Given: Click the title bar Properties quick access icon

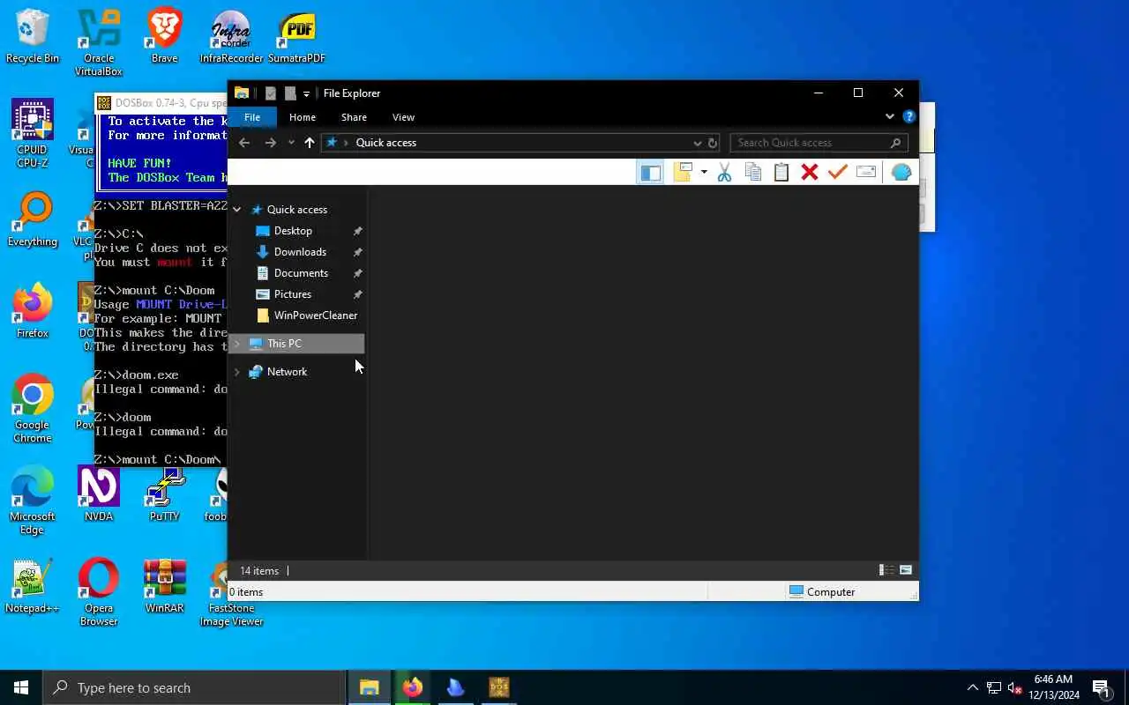Looking at the screenshot, I should (271, 93).
